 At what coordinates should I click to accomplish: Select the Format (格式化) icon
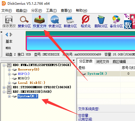pos(86,22)
